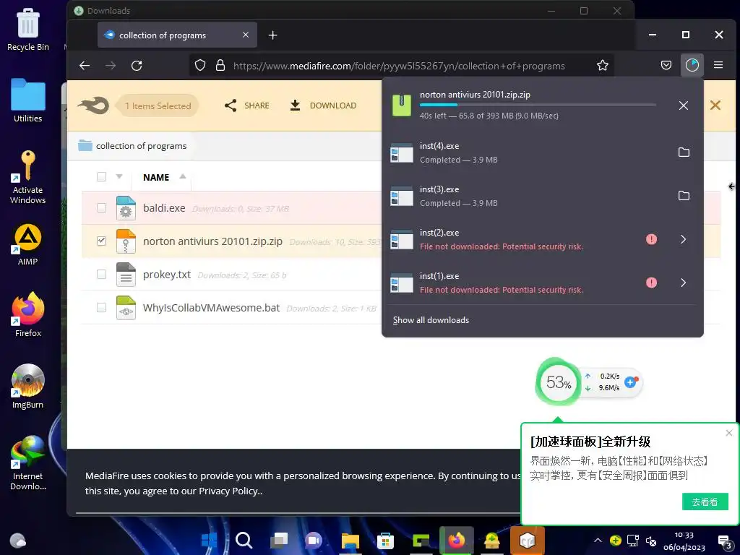Screen dimensions: 740x555
Task: Close the collection of programs tab
Action: (246, 35)
